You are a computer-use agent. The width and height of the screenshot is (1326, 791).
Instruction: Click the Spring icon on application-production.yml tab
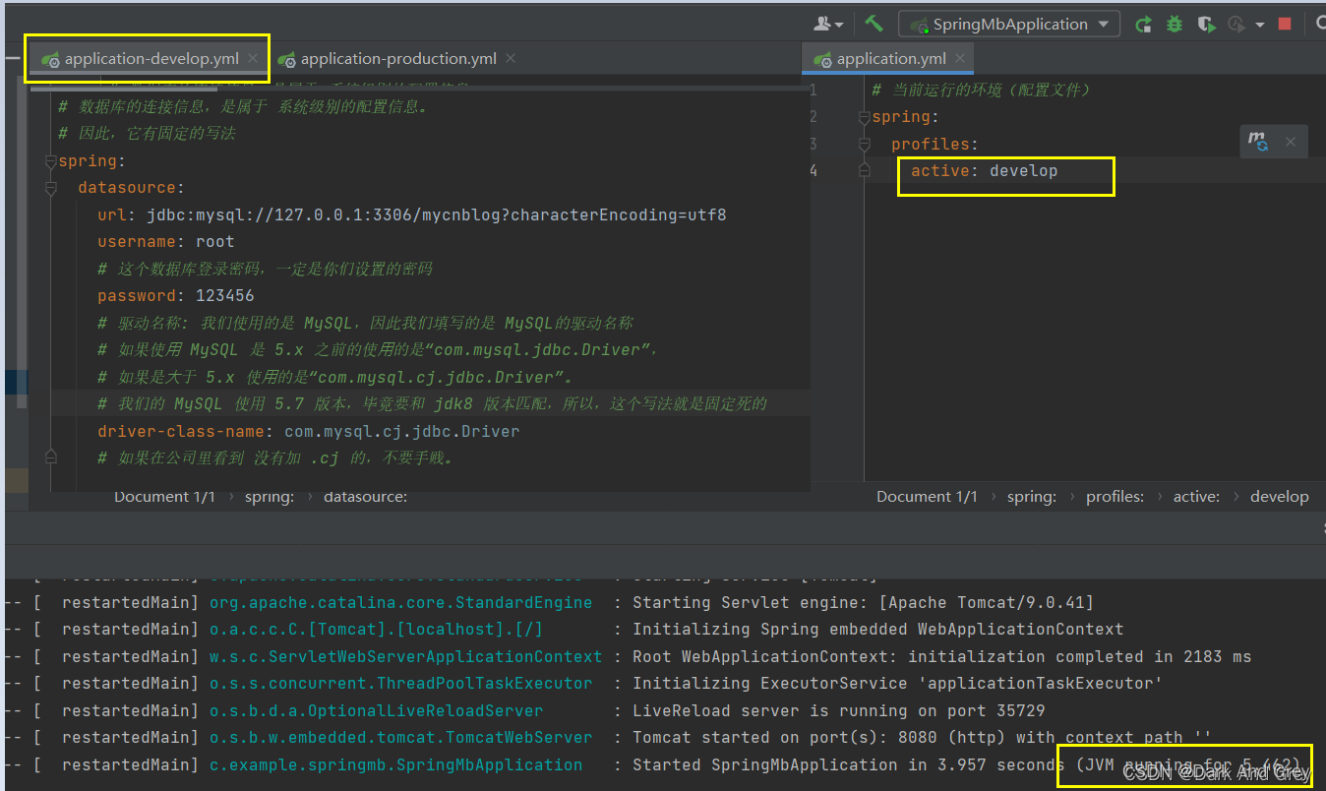(286, 60)
